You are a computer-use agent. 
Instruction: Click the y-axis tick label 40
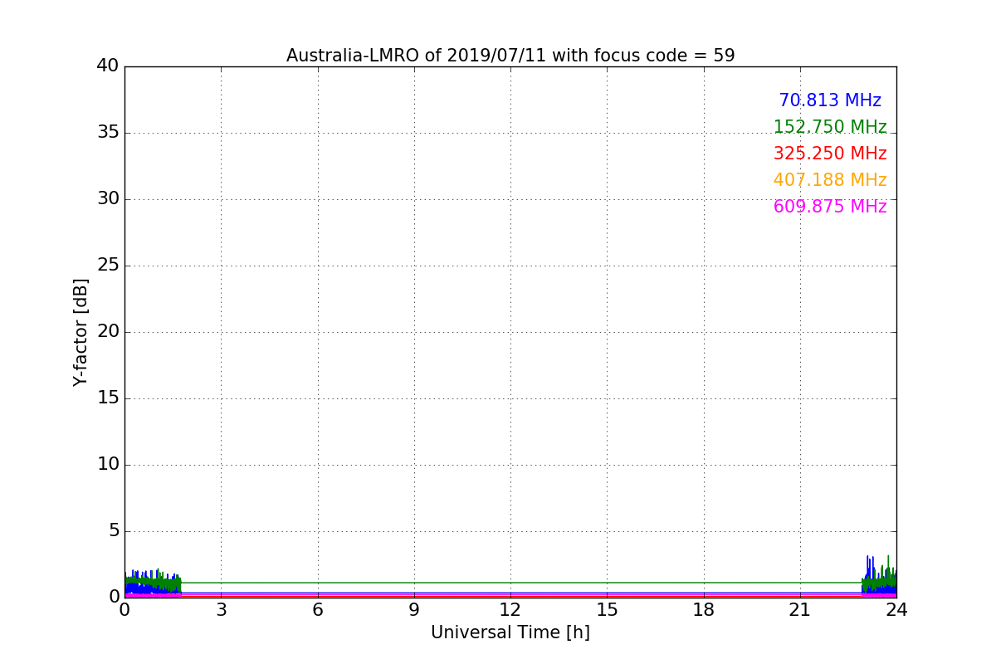coord(108,66)
